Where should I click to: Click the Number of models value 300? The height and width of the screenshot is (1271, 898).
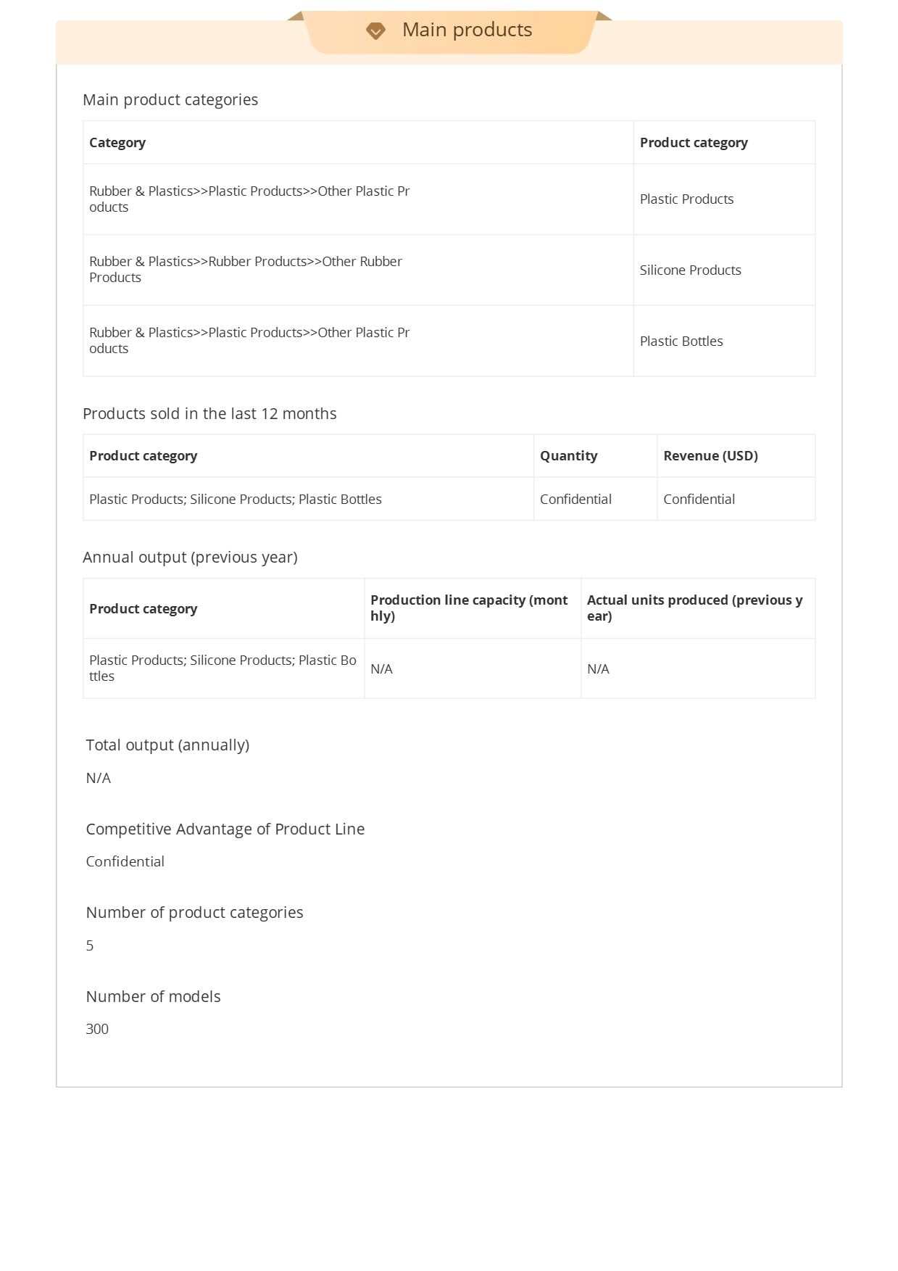pos(97,1029)
